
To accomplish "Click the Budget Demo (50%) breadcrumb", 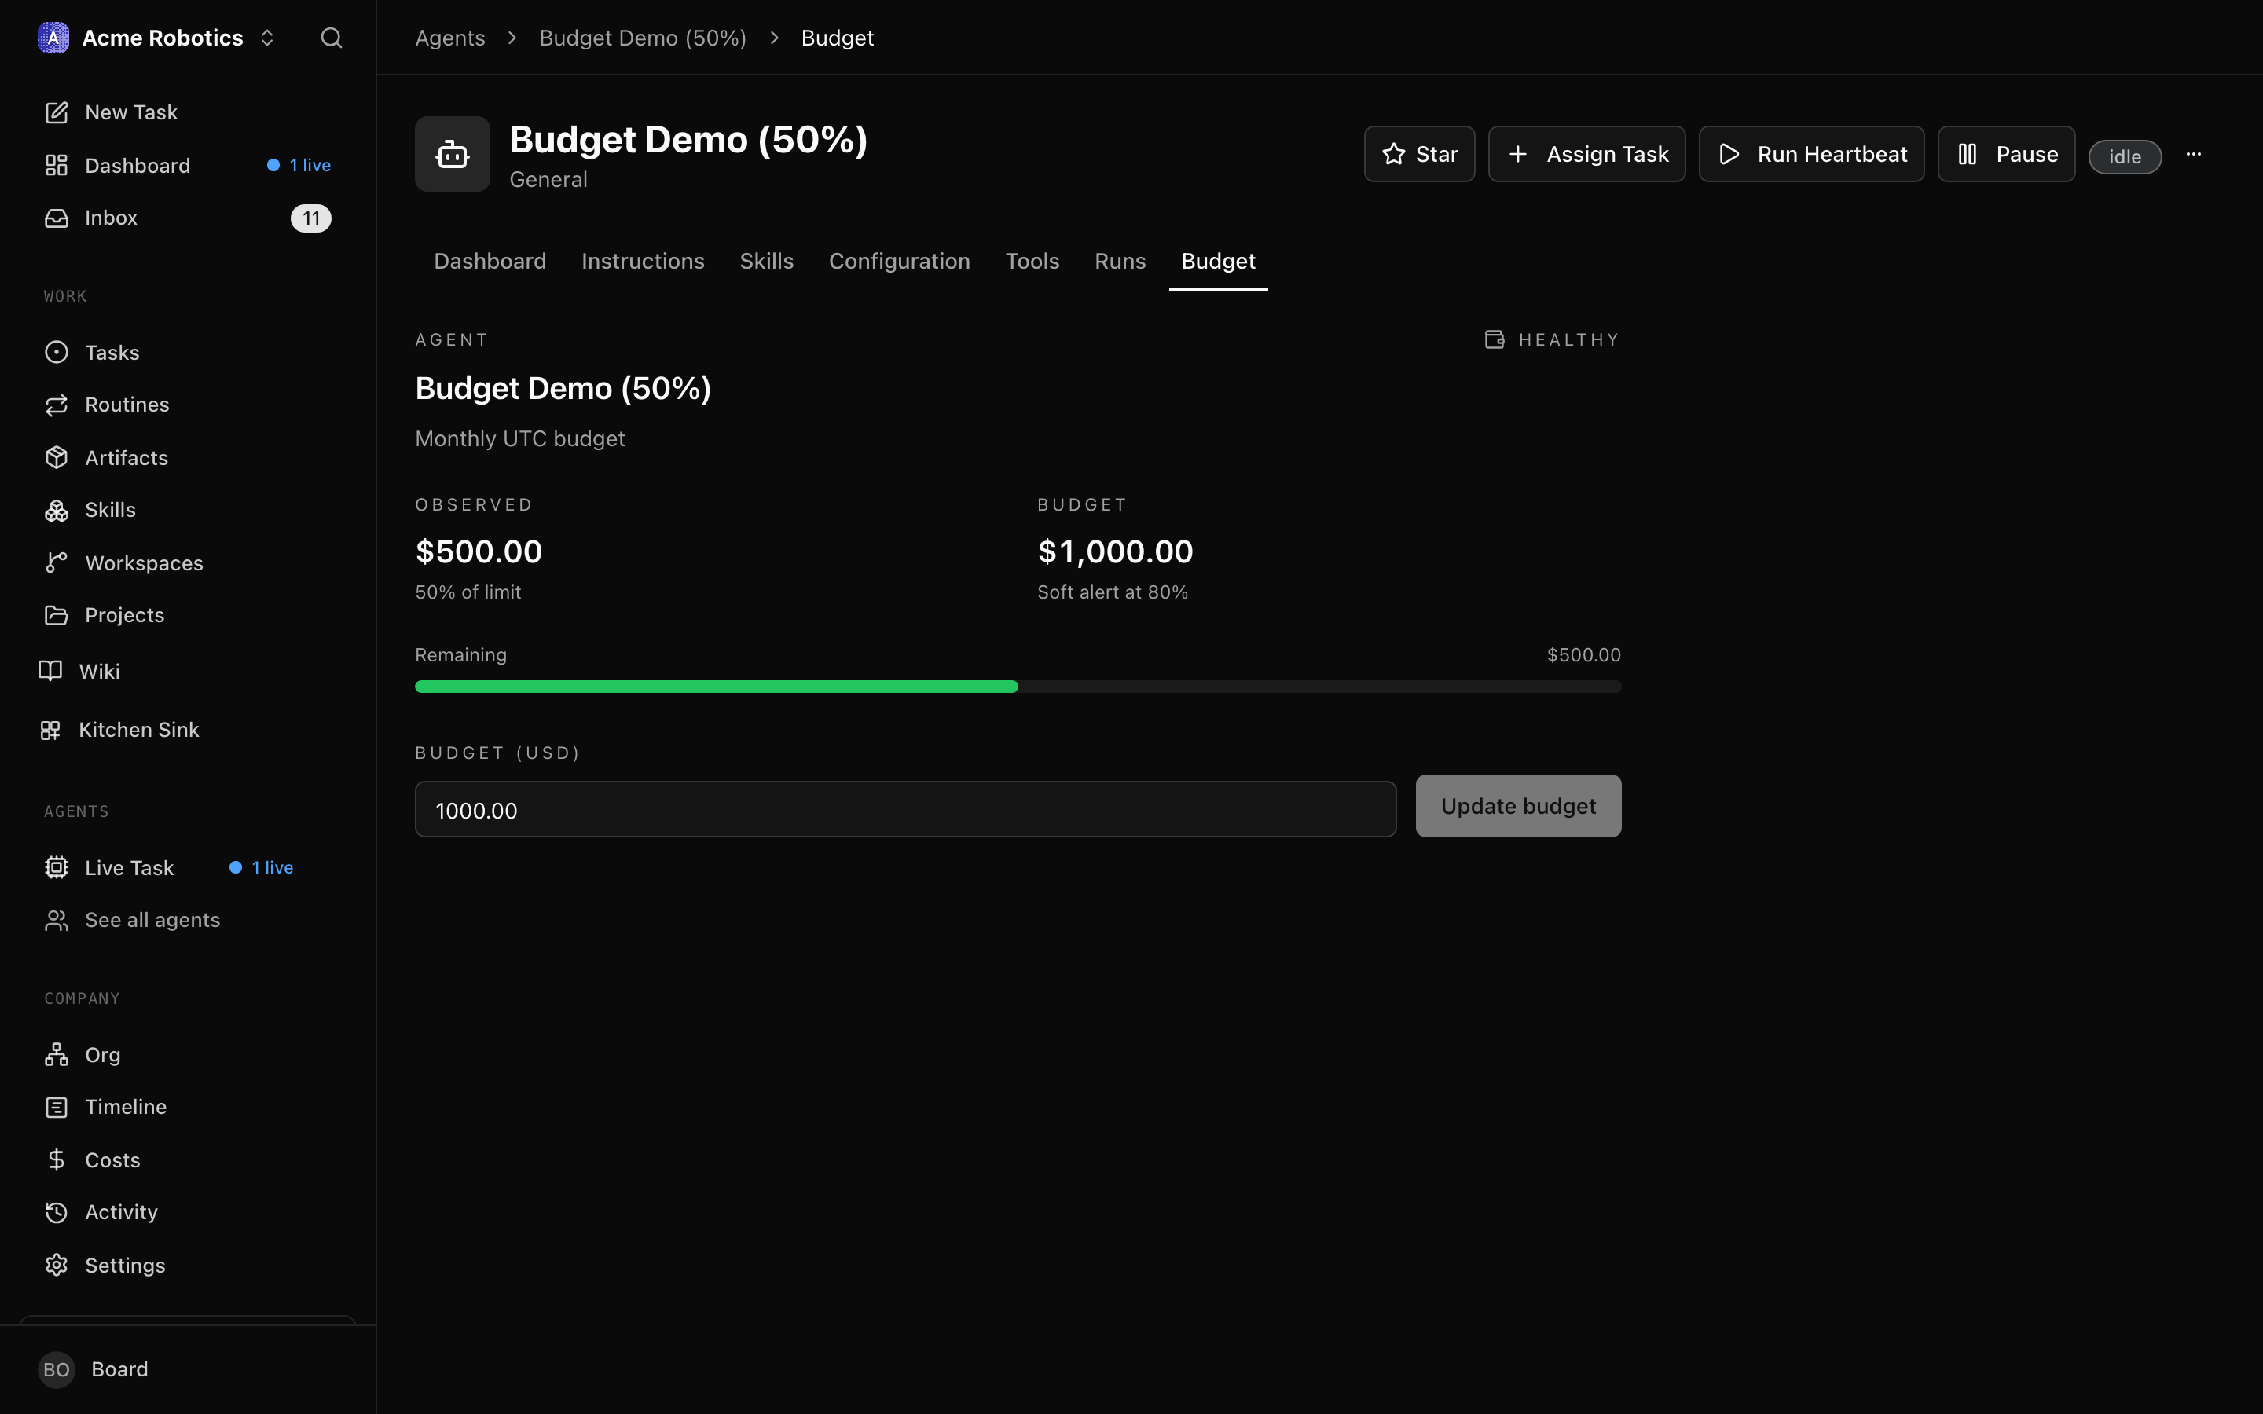I will [x=643, y=38].
